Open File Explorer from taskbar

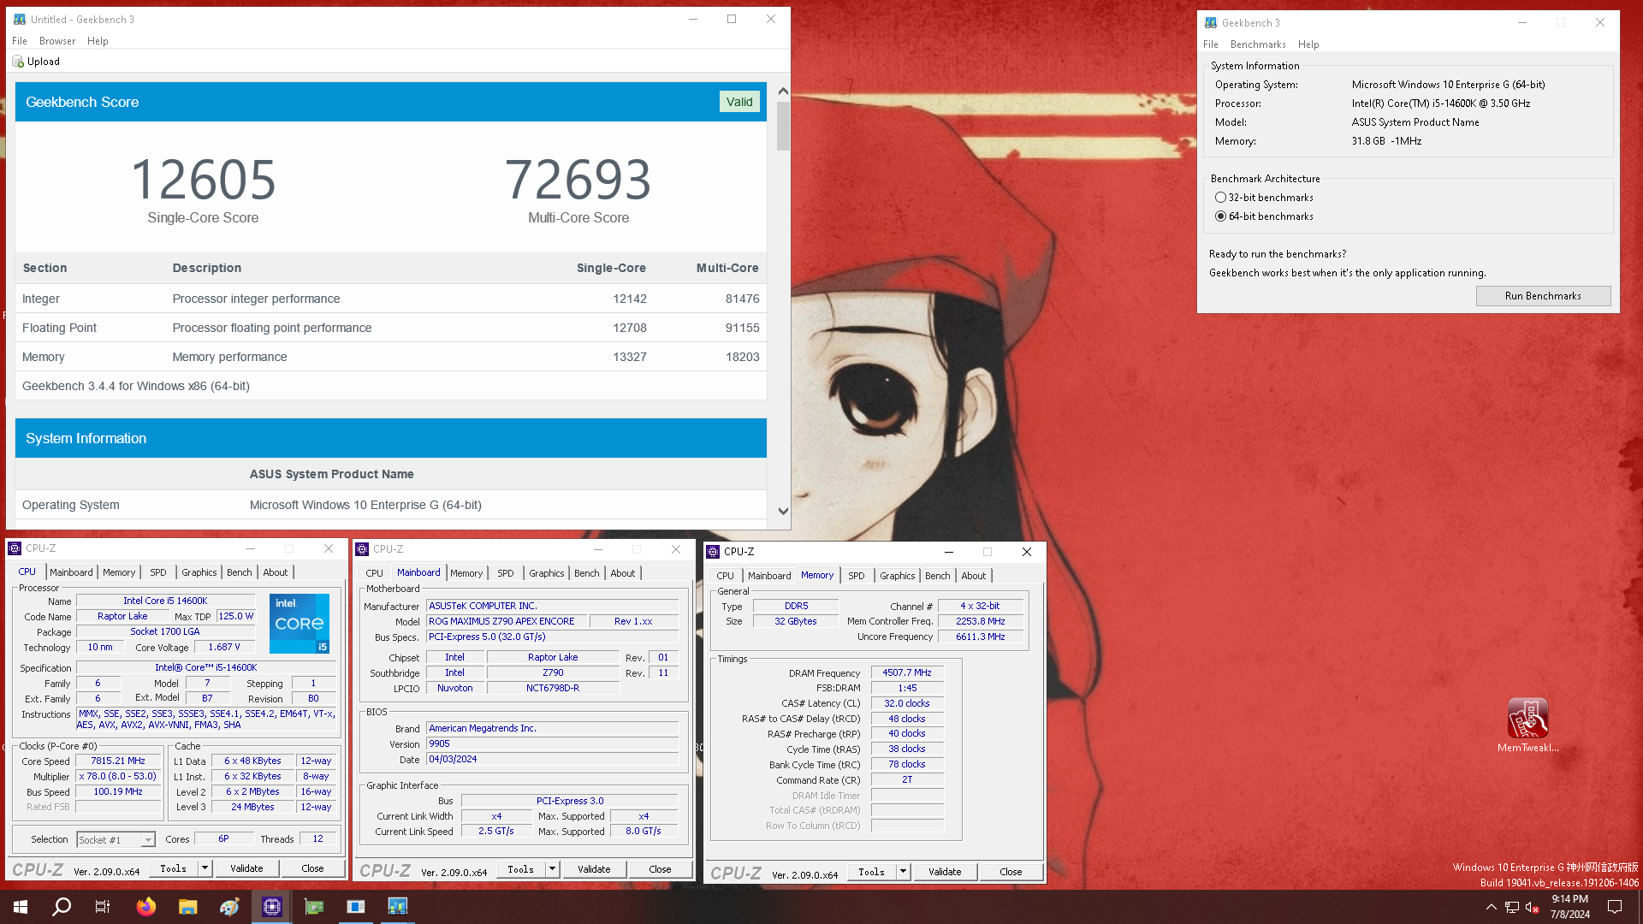[188, 907]
